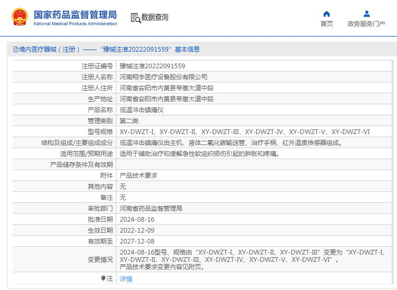Viewport: 397px width, 290px height.
Task: Click the 其他内容 value 无
Action: (123, 187)
